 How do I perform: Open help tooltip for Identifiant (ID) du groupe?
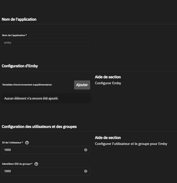click(x=36, y=164)
